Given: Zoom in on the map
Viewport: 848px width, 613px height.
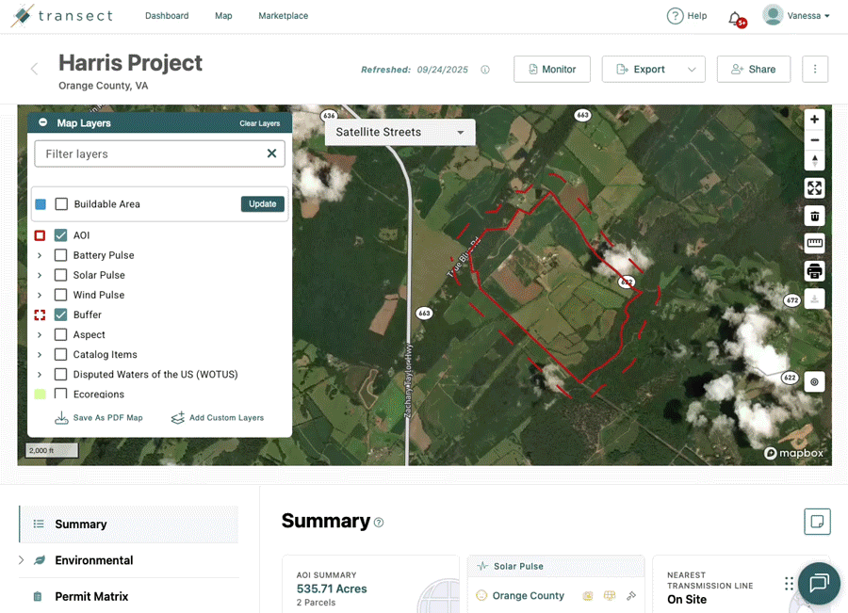Looking at the screenshot, I should tap(814, 120).
